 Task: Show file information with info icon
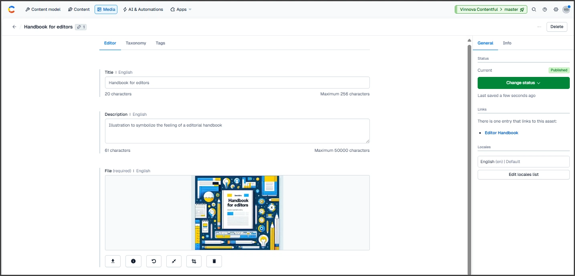(x=133, y=261)
